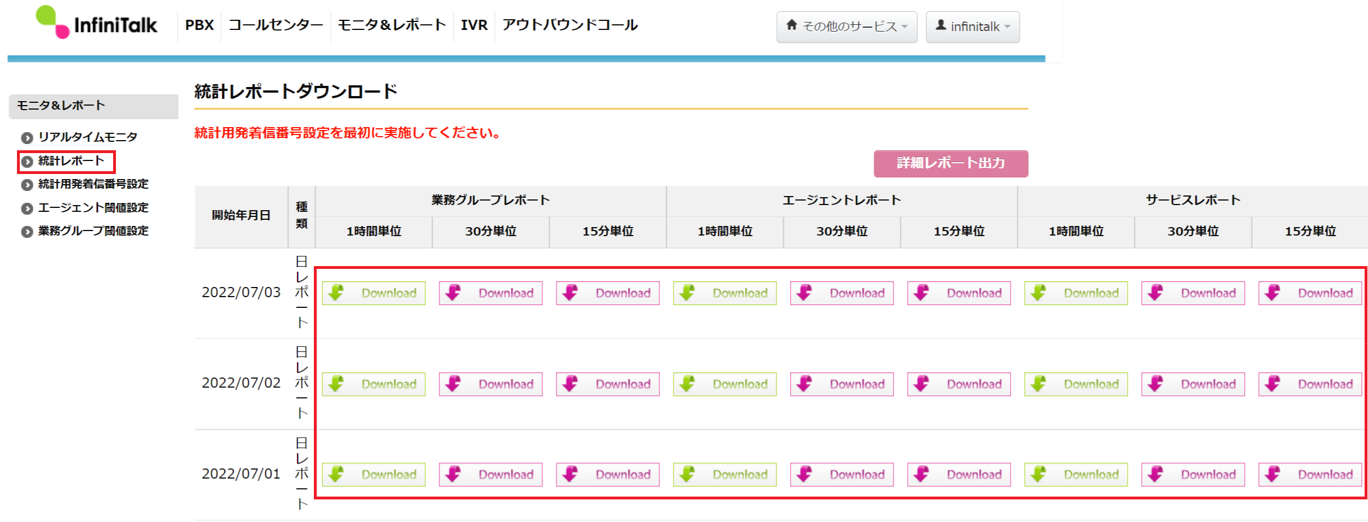Open エージェント閾値設定 in the sidebar
The image size is (1368, 522).
(x=93, y=208)
